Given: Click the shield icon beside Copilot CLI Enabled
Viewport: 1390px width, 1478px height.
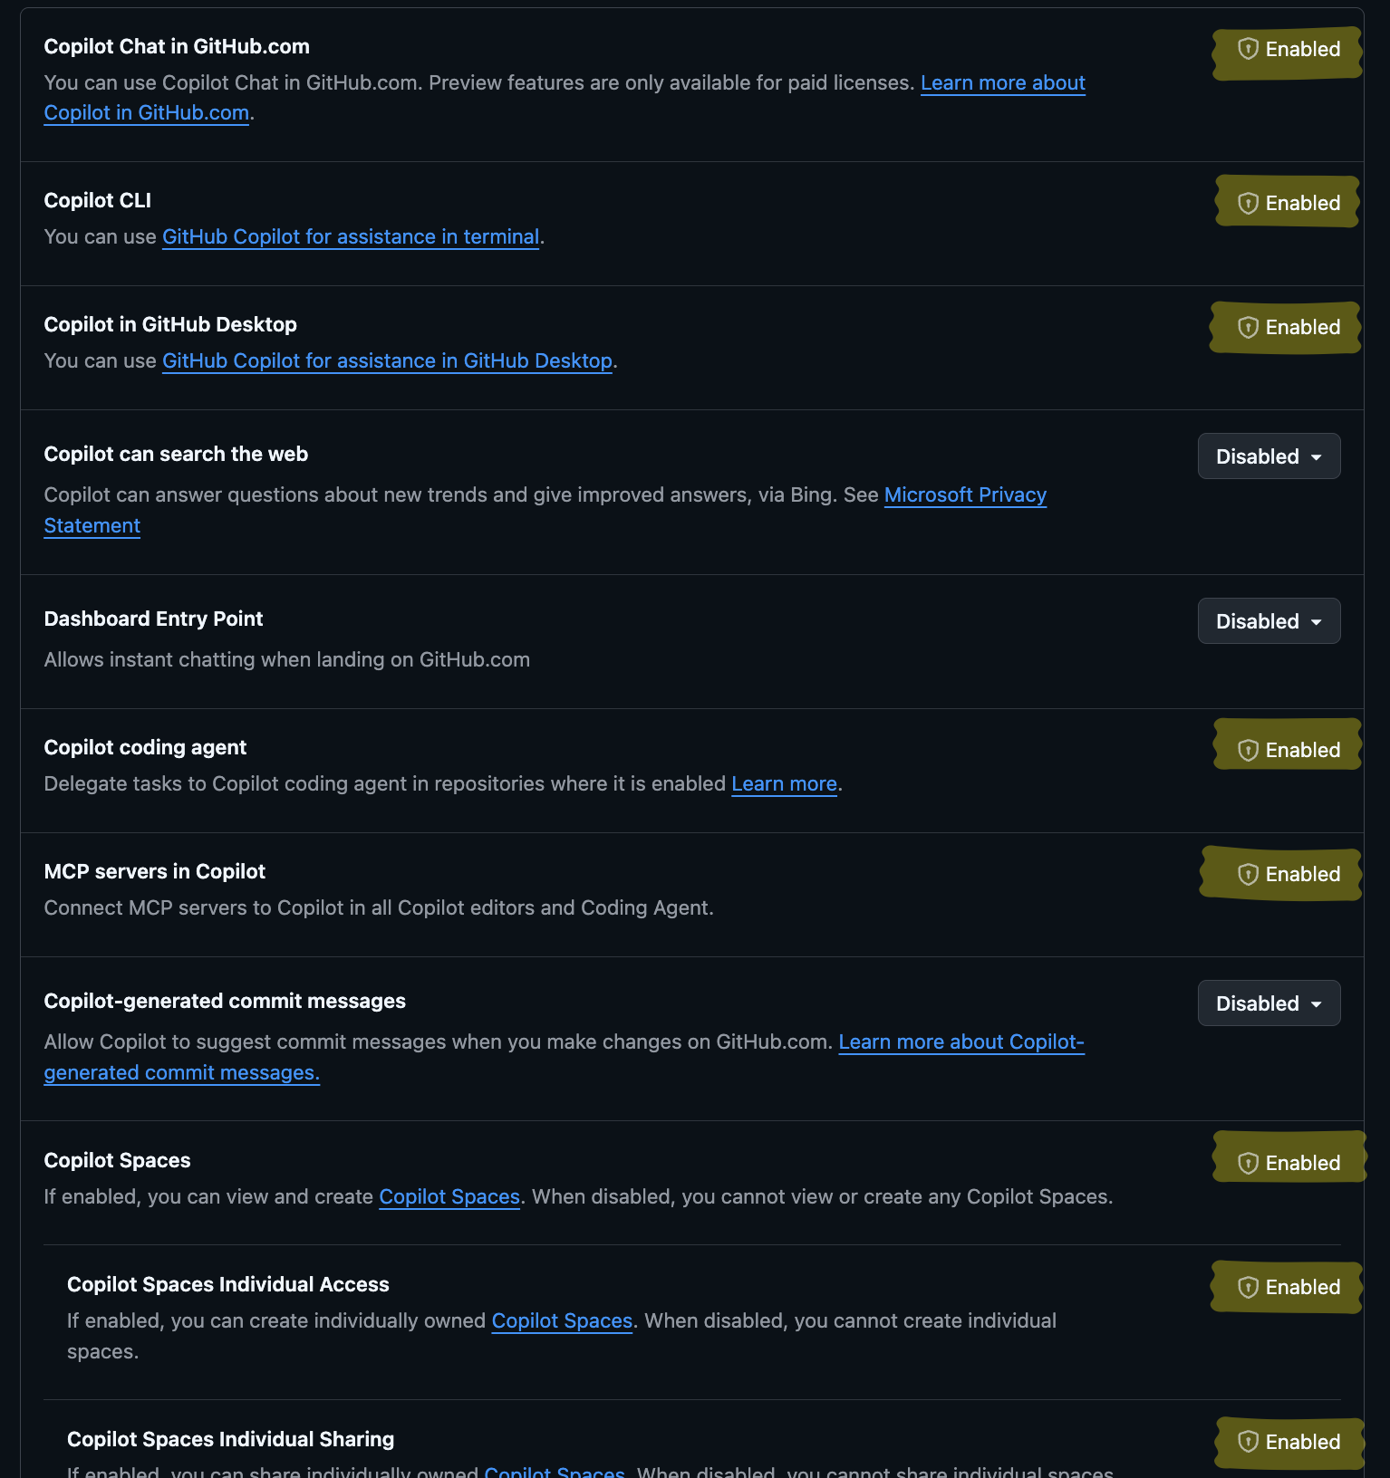Looking at the screenshot, I should tap(1248, 203).
